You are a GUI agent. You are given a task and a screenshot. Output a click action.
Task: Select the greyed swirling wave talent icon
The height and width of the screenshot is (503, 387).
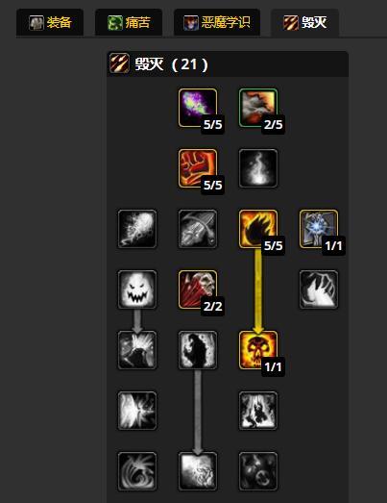[137, 471]
